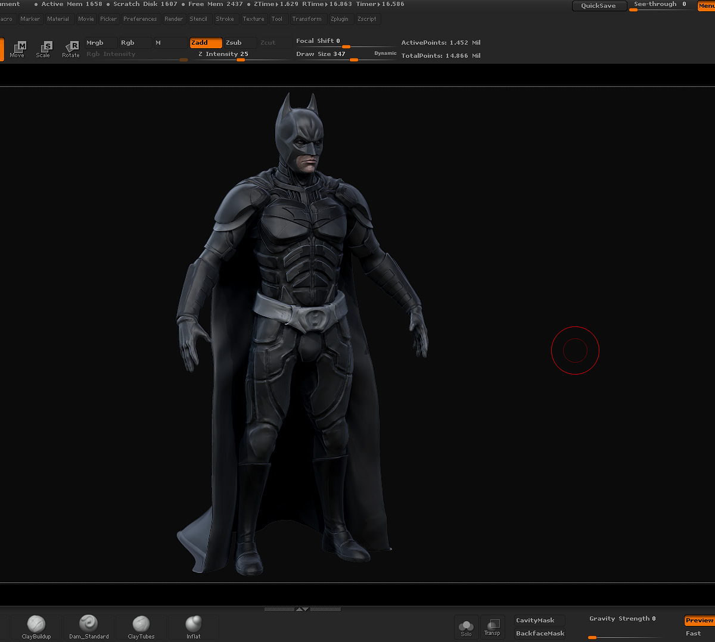Toggle Zadd sculpt mode
Image resolution: width=715 pixels, height=642 pixels.
point(206,43)
